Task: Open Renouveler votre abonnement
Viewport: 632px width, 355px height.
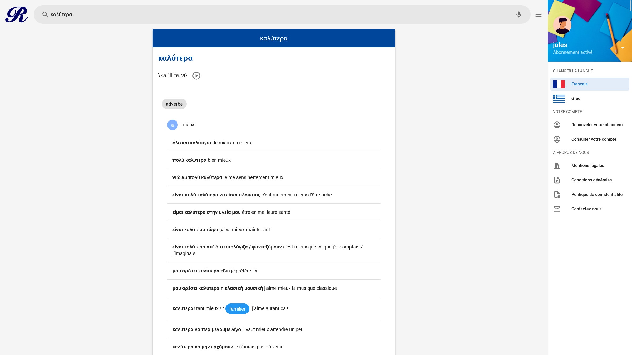Action: (x=598, y=125)
